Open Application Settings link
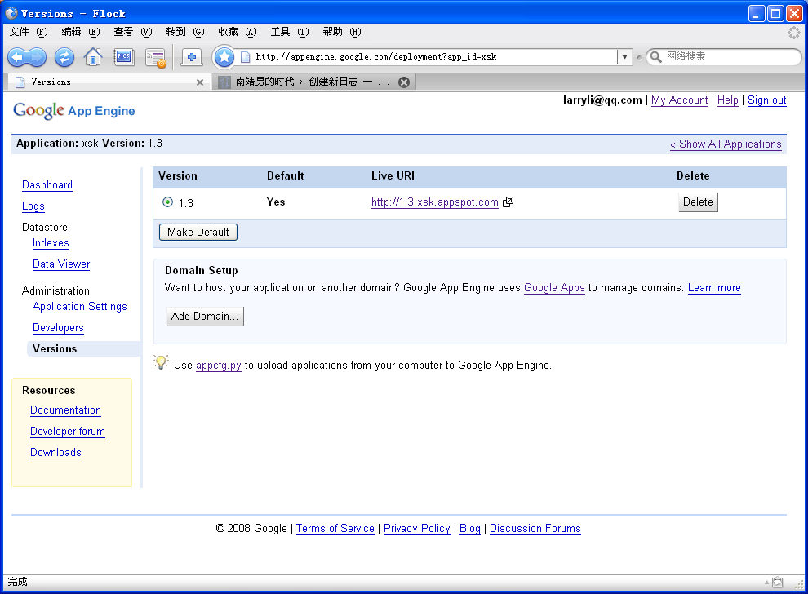 (x=79, y=307)
